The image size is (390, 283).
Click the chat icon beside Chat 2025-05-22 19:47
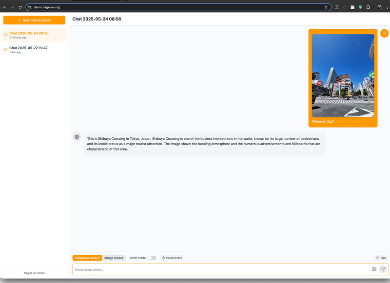point(6,50)
